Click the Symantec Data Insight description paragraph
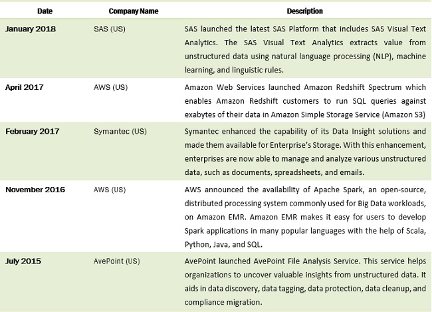The width and height of the screenshot is (432, 312). coord(304,150)
